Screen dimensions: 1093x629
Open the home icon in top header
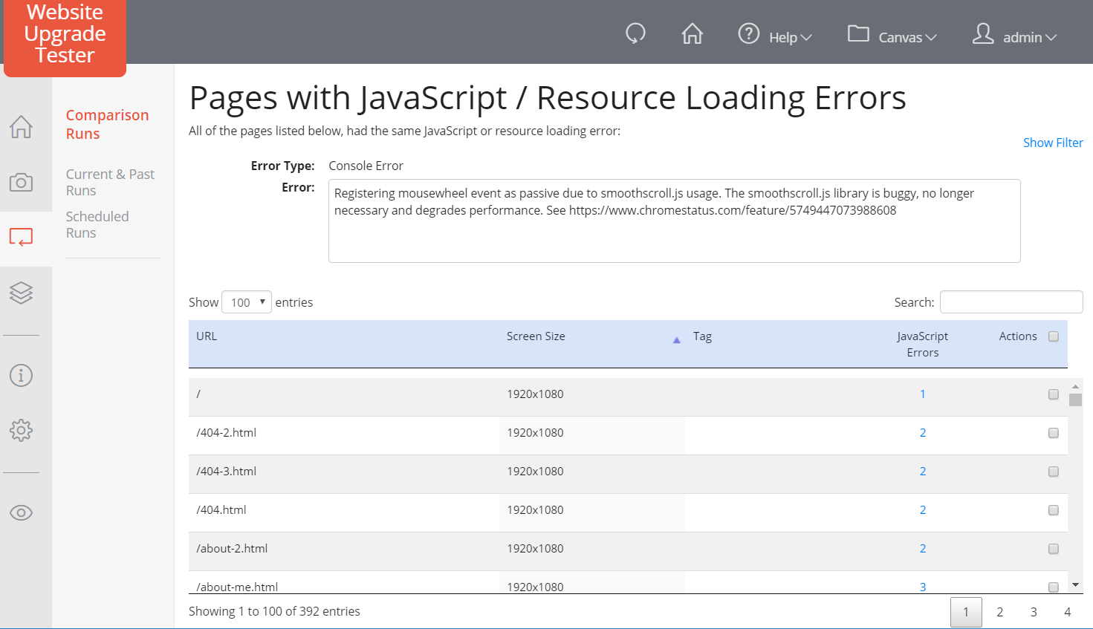692,33
